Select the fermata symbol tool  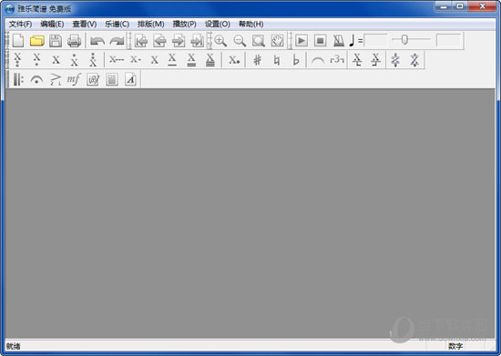tap(36, 79)
